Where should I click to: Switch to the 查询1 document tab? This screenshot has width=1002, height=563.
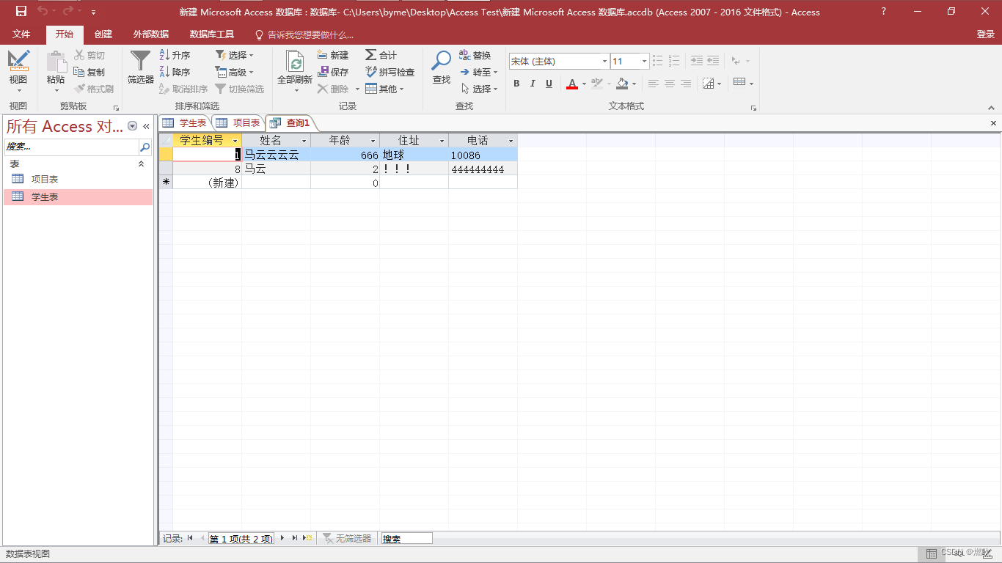click(x=292, y=122)
